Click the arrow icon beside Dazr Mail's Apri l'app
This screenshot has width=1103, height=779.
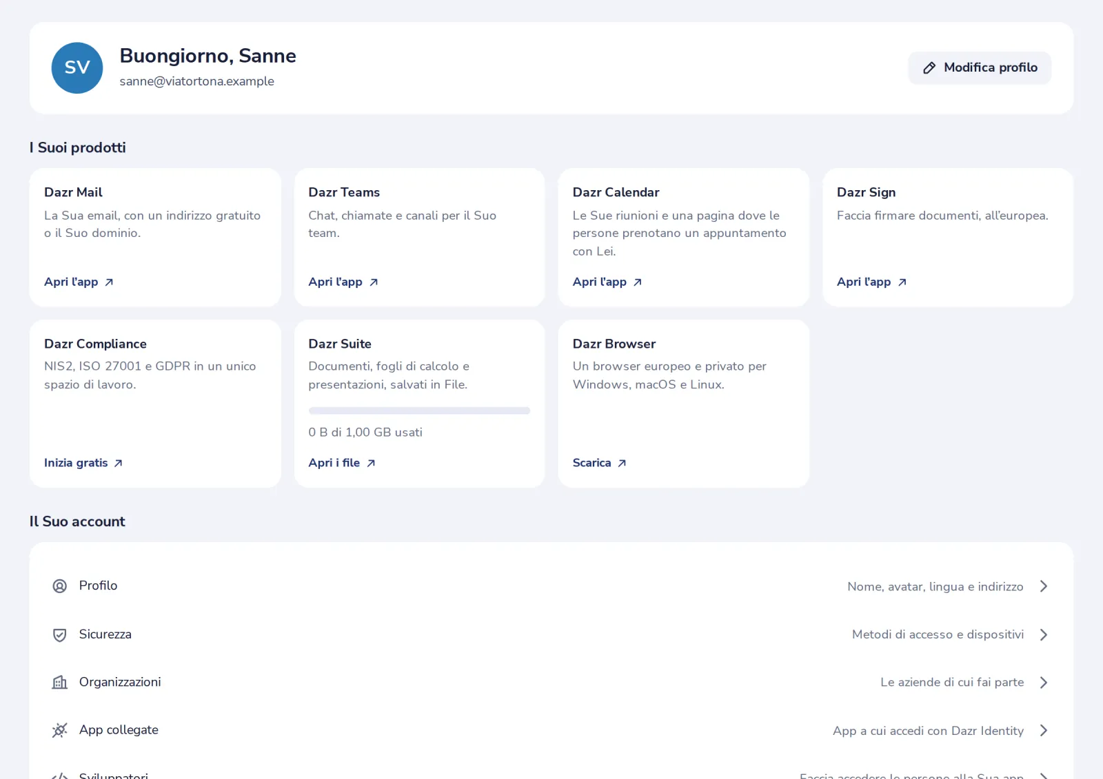tap(109, 282)
